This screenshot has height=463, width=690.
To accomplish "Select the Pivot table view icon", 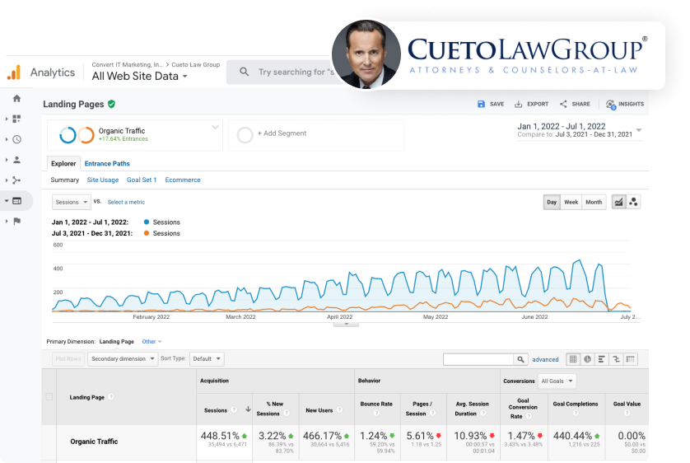I will click(x=630, y=359).
